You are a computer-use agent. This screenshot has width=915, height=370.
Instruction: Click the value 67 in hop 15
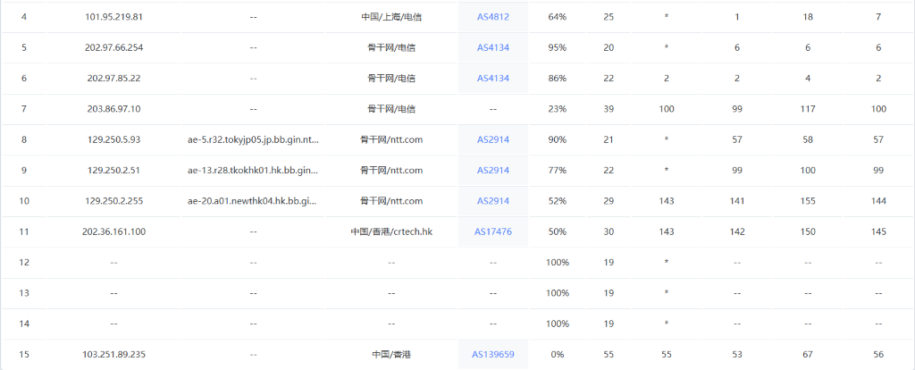coord(808,354)
